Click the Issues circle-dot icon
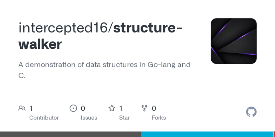This screenshot has height=137, width=275. (x=73, y=108)
